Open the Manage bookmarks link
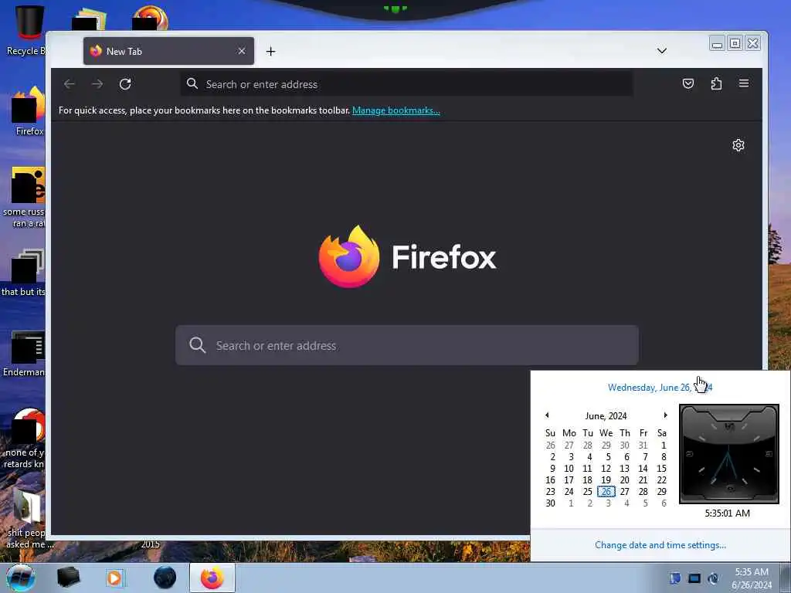Viewport: 791px width, 593px height. point(396,110)
